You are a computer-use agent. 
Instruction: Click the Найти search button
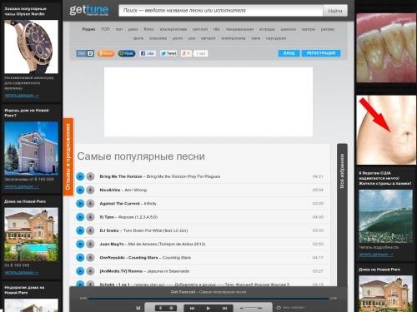click(335, 11)
